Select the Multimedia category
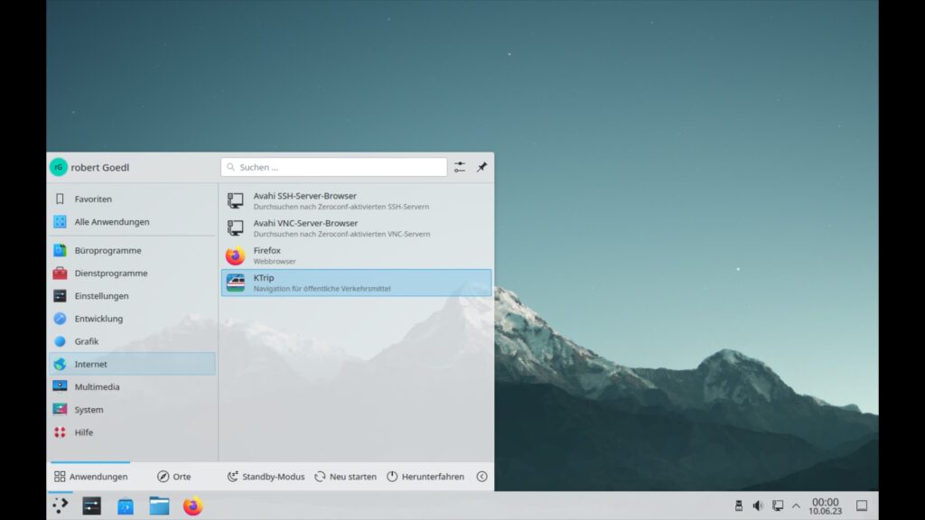This screenshot has height=520, width=925. [133, 386]
